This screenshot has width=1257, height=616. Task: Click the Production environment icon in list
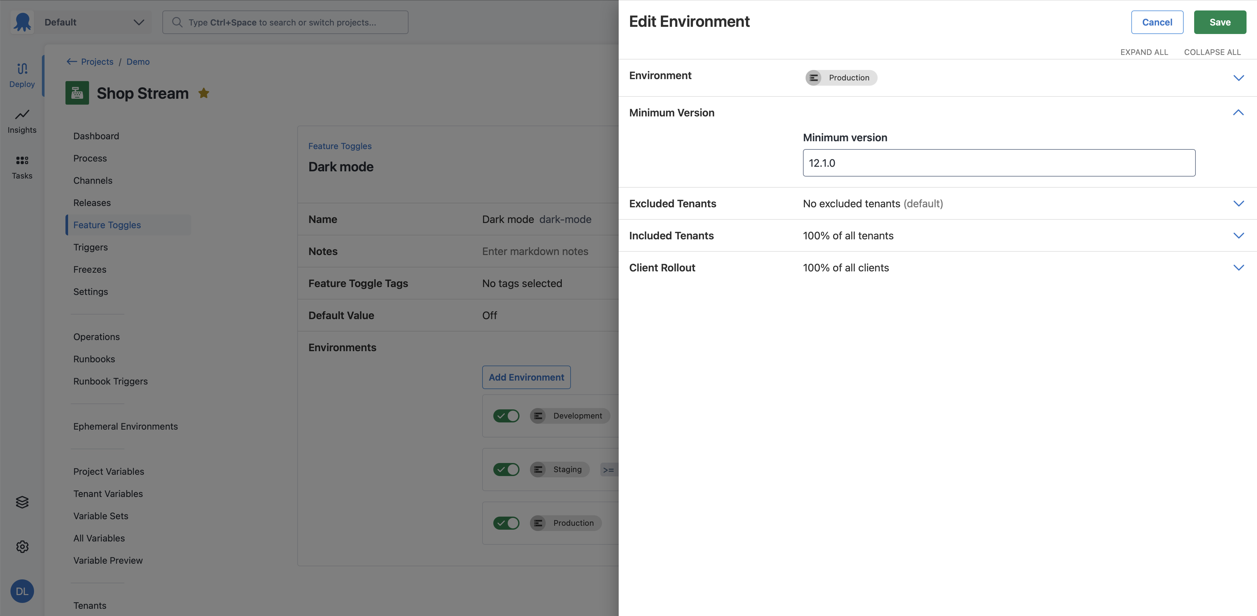point(538,523)
